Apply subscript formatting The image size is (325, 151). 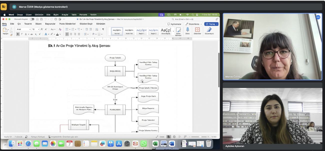click(x=36, y=34)
